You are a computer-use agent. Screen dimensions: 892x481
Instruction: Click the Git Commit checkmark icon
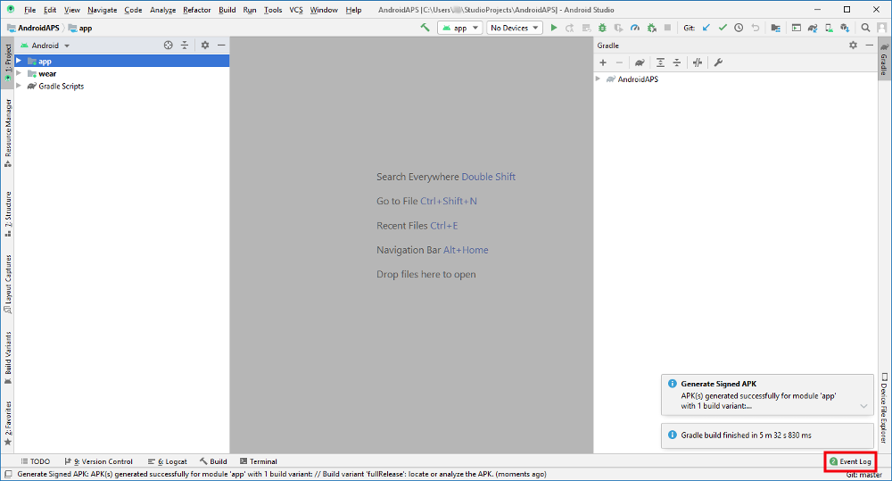click(723, 28)
